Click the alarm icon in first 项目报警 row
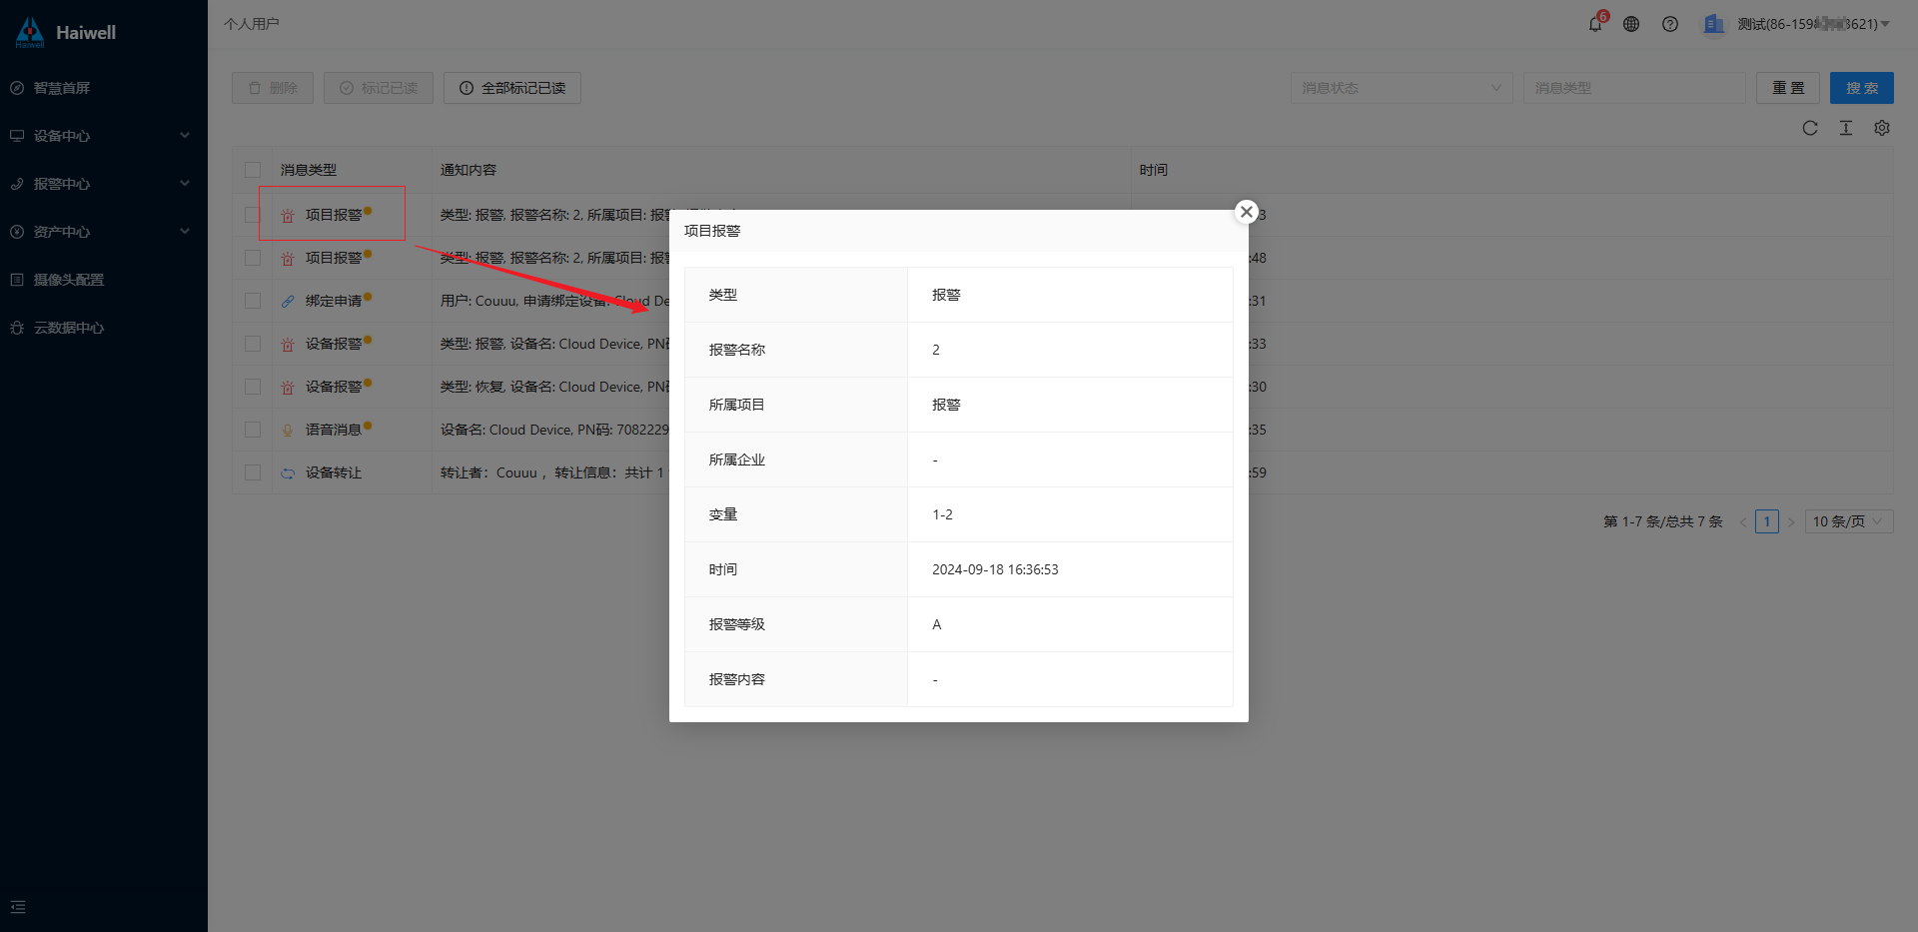The height and width of the screenshot is (932, 1918). tap(288, 216)
